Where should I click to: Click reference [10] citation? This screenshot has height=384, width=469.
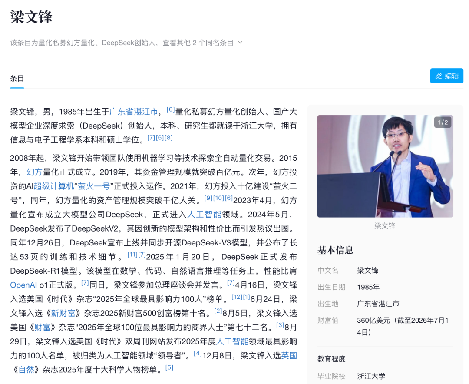(218, 198)
